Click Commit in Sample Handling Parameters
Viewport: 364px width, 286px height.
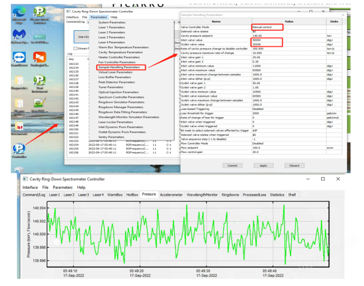point(232,166)
